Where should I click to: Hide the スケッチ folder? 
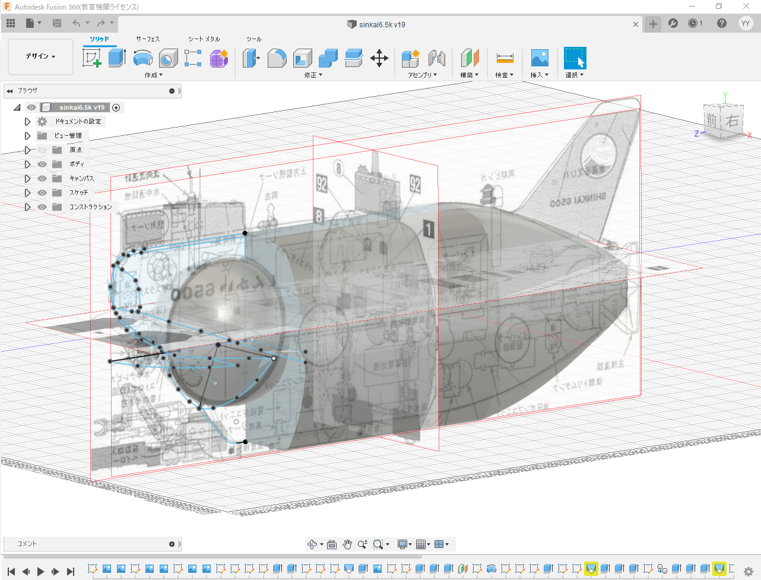tap(42, 193)
